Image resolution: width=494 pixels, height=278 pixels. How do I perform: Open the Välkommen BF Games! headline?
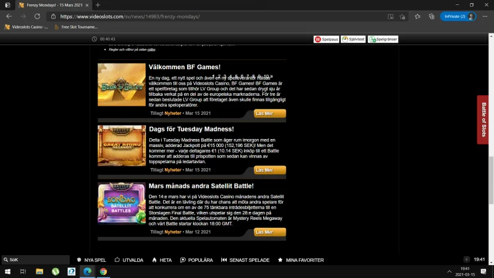click(185, 67)
